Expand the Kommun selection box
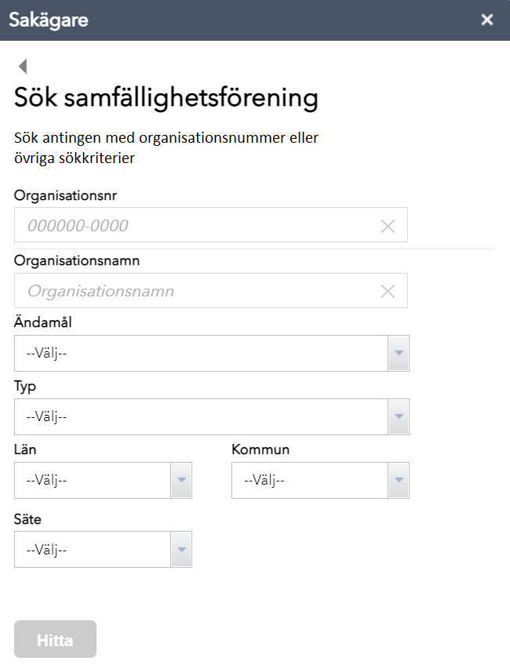This screenshot has height=665, width=510. pyautogui.click(x=310, y=480)
